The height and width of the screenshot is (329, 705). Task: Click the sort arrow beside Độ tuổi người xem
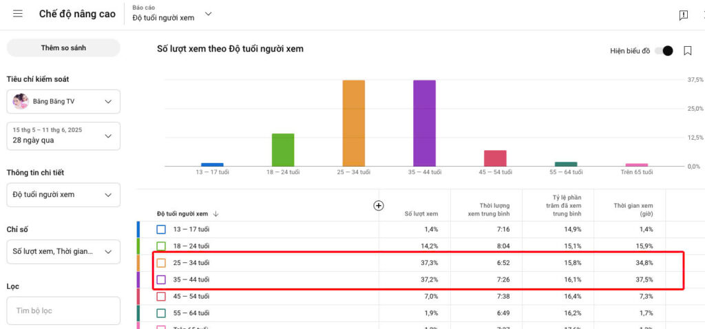point(216,214)
